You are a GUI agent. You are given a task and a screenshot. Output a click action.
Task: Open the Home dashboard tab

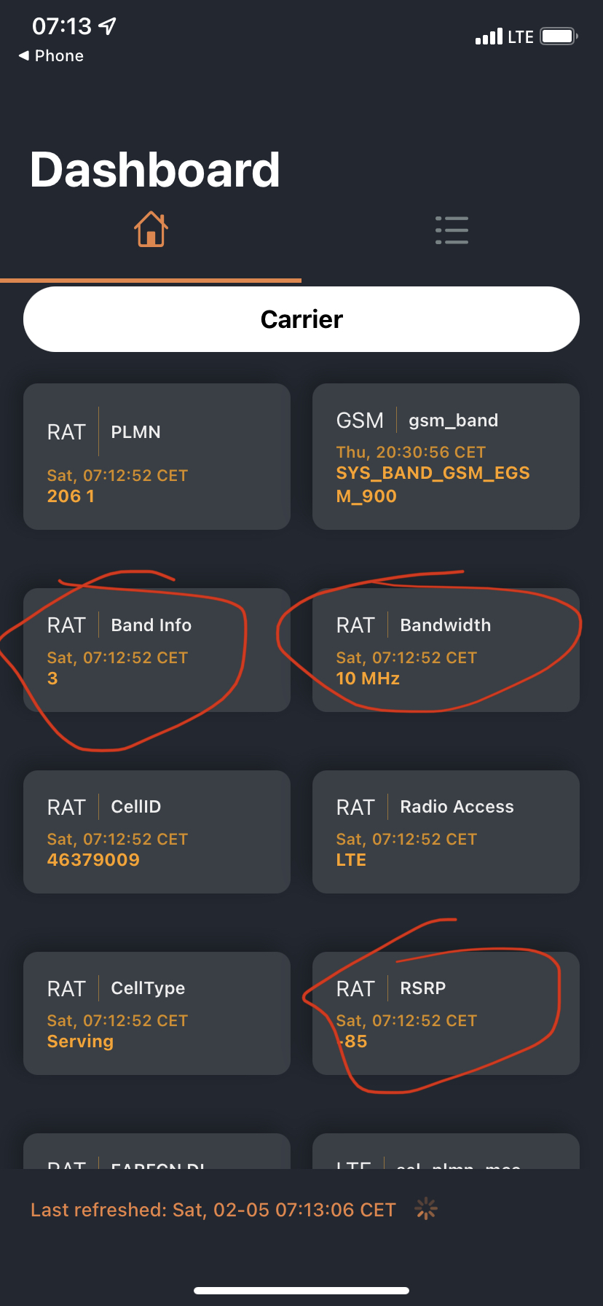(151, 230)
